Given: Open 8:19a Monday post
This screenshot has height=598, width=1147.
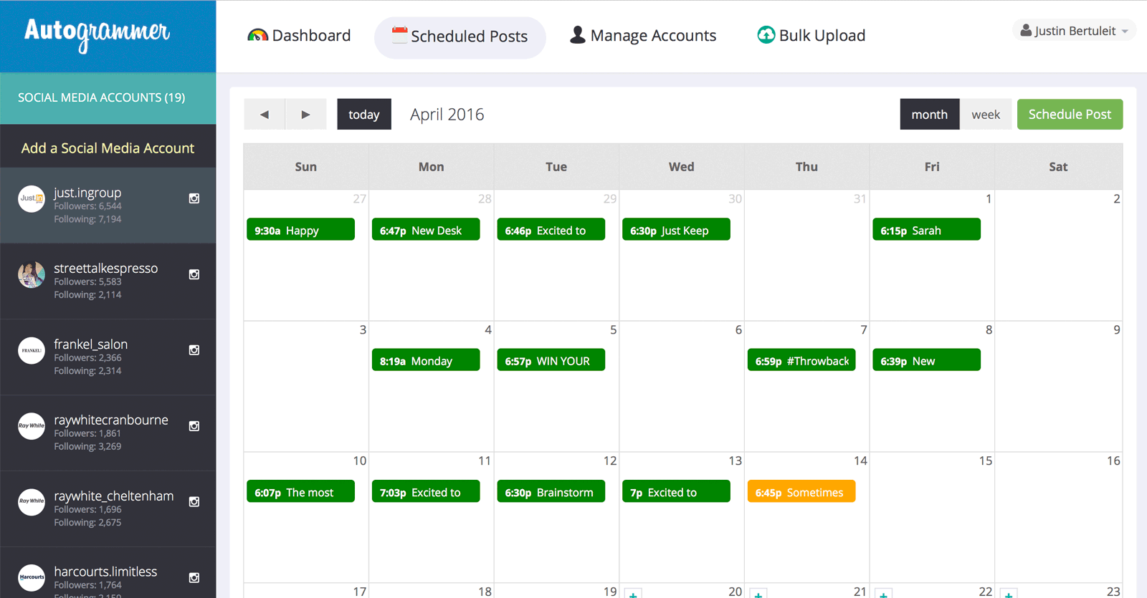Looking at the screenshot, I should 426,360.
